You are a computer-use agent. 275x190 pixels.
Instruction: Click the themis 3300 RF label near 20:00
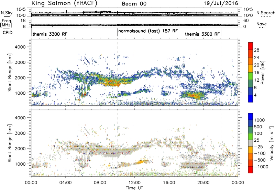tap(202, 34)
